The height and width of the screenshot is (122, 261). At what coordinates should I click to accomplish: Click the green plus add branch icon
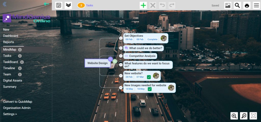(x=143, y=5)
